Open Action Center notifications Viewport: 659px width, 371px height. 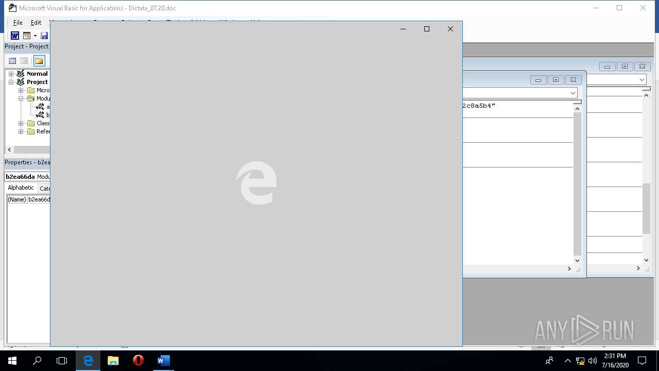coord(642,361)
